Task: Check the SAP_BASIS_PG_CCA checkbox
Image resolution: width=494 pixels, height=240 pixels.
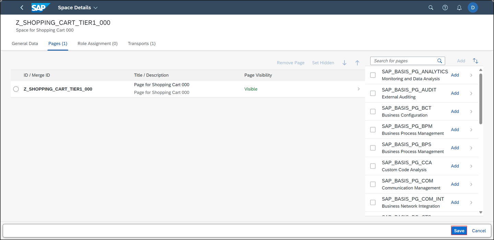Action: (x=373, y=166)
